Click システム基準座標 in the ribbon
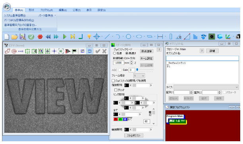This screenshot has height=144, width=243. click(x=15, y=15)
